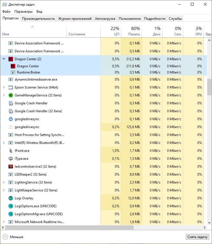Click the 125,6 МБ memory cell
The width and height of the screenshot is (212, 244).
click(131, 127)
